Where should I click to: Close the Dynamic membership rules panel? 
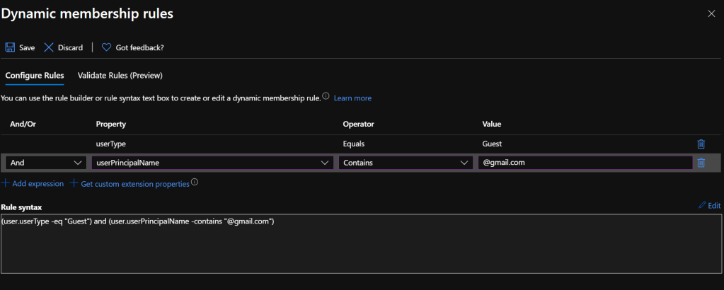click(711, 13)
